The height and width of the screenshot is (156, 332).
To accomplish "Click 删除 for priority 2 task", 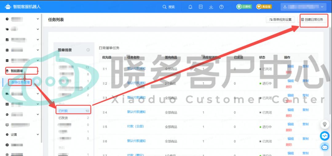I will (289, 87).
